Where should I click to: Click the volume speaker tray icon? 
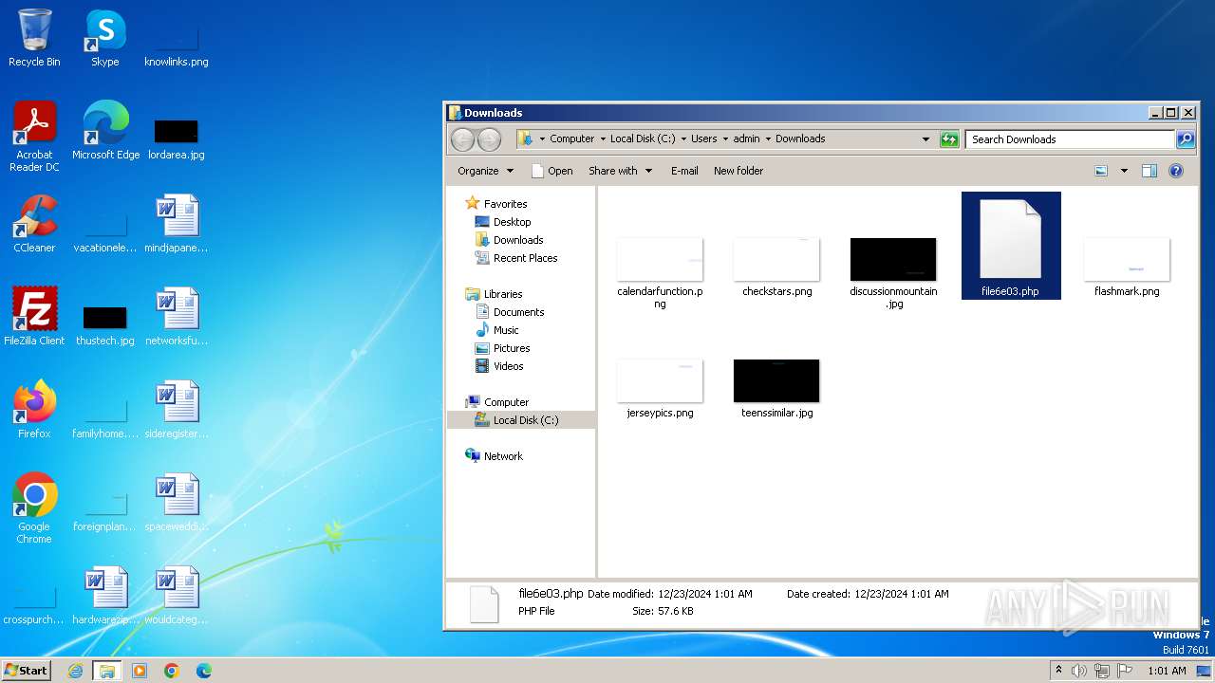(1078, 671)
